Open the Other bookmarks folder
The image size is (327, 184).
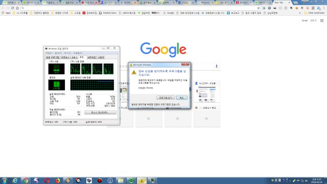(x=315, y=13)
